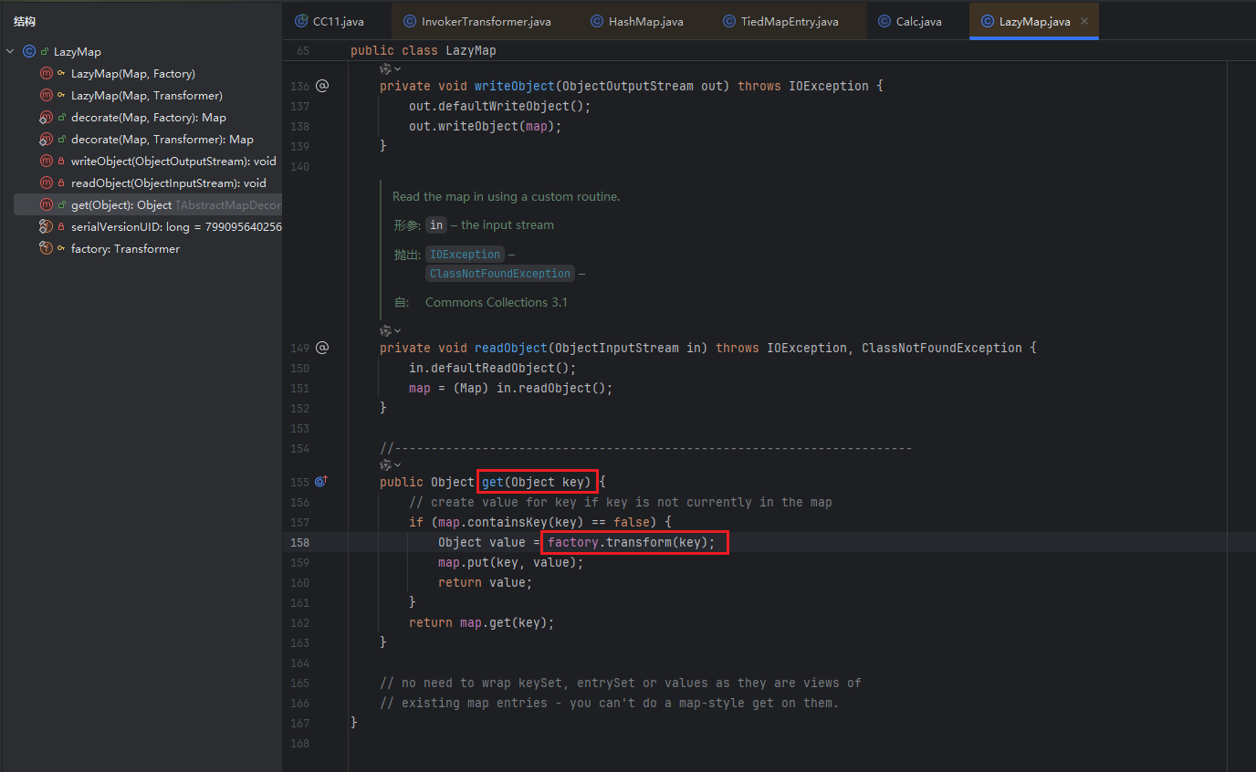Switch to the InvokerTransformer.java tab
The height and width of the screenshot is (772, 1256).
(486, 21)
